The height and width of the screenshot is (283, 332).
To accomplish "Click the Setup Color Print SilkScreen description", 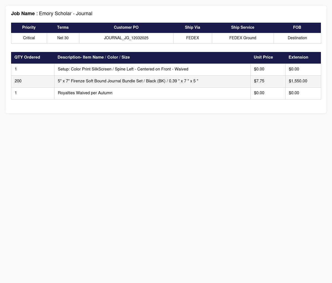I will tap(123, 69).
